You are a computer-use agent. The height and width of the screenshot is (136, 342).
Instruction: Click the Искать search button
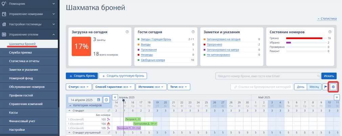click(x=329, y=76)
